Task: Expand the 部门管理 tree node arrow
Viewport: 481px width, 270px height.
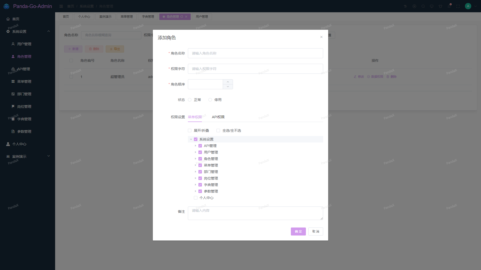Action: point(195,172)
